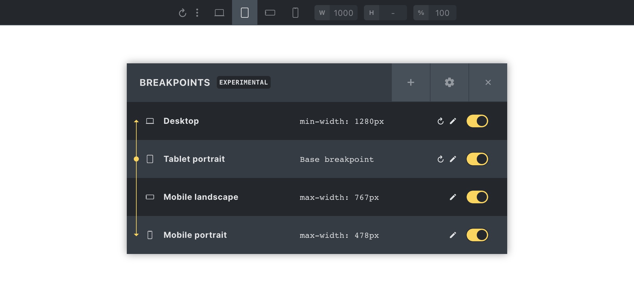Click the refresh icon in the top toolbar
The image size is (634, 285).
182,13
